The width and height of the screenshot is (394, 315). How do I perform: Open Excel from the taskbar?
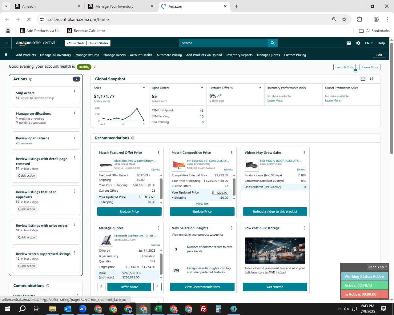click(158, 309)
